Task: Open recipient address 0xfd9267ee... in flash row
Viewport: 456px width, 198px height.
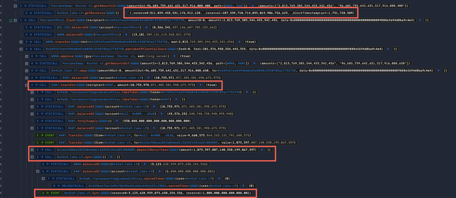Action: (145, 20)
